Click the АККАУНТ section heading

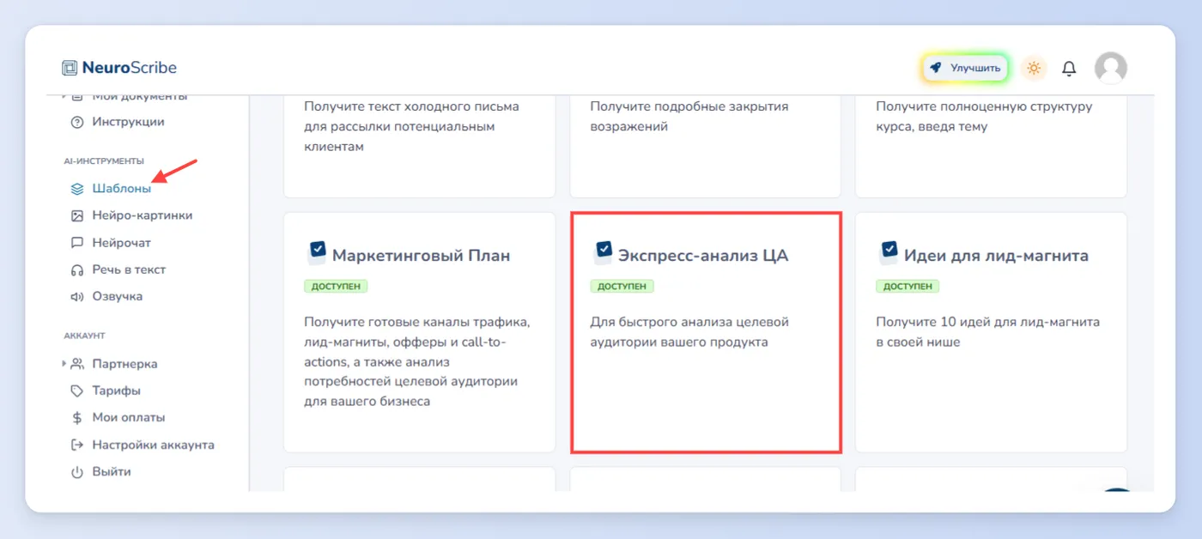84,336
